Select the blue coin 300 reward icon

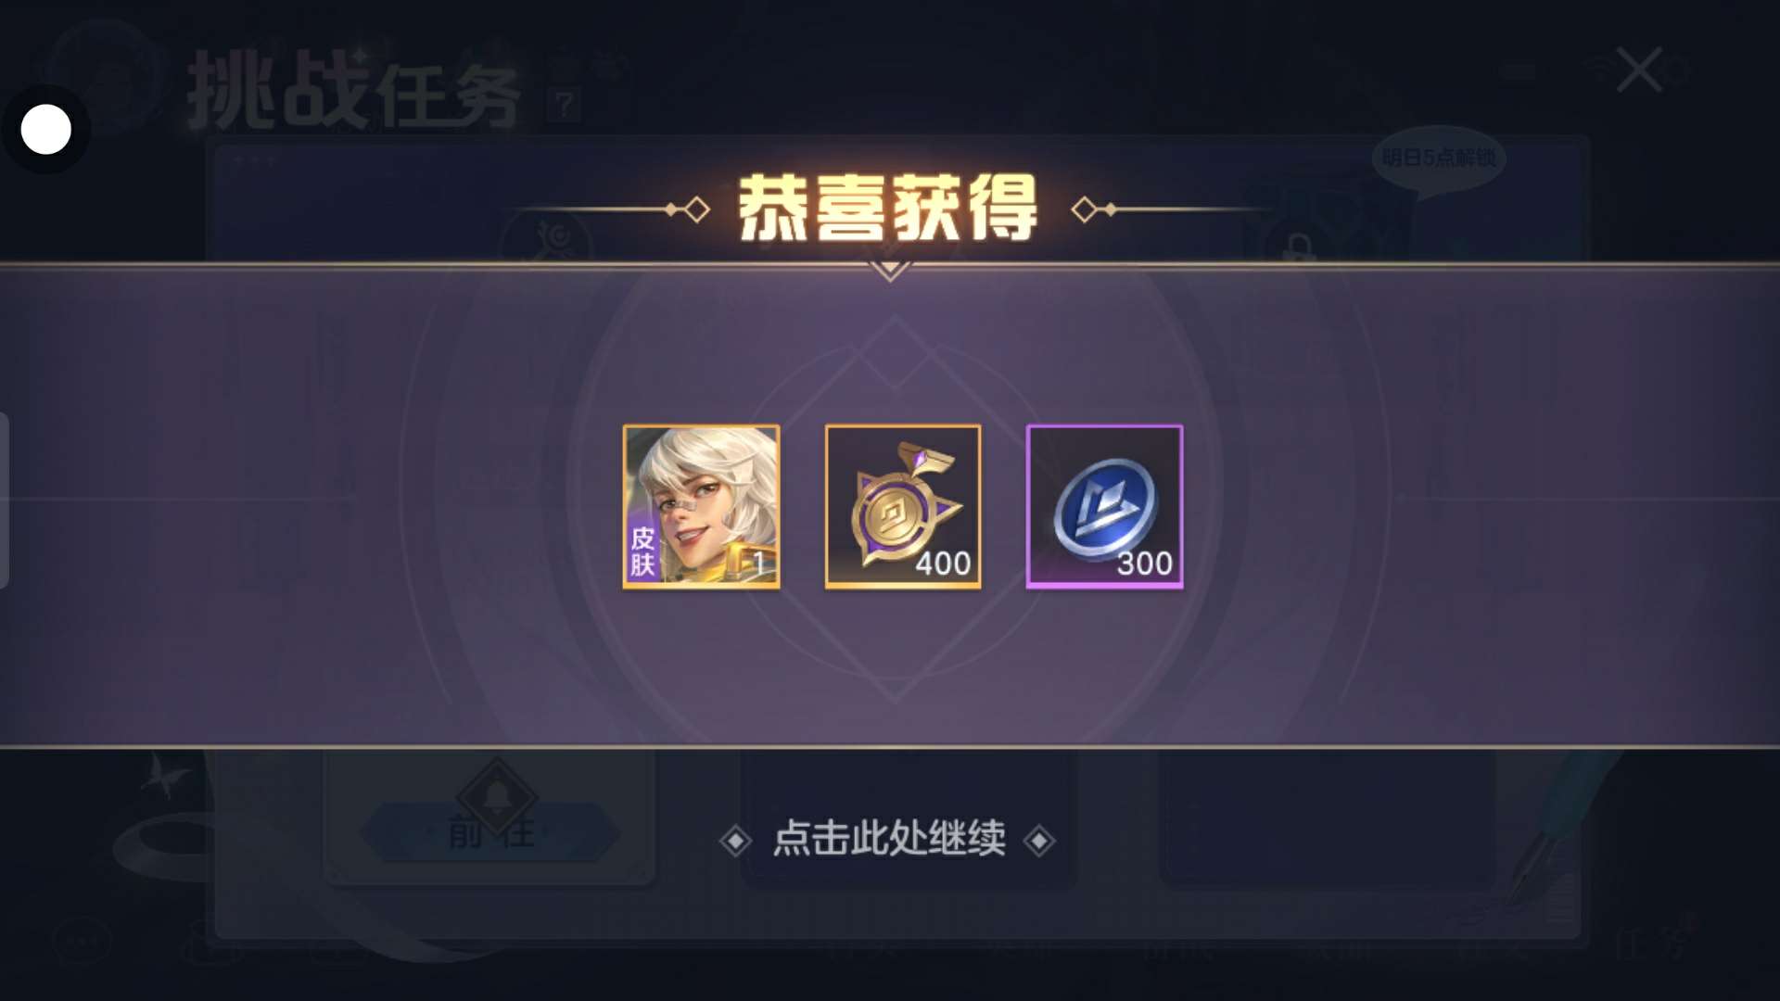(x=1104, y=506)
